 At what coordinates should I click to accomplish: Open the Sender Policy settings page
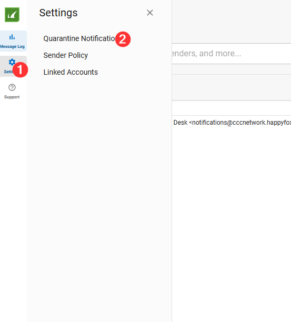(65, 55)
